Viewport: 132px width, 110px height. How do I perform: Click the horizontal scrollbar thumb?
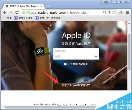pos(50,107)
